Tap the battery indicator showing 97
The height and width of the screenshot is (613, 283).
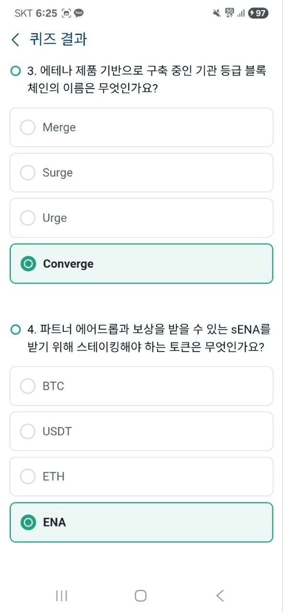pos(258,13)
